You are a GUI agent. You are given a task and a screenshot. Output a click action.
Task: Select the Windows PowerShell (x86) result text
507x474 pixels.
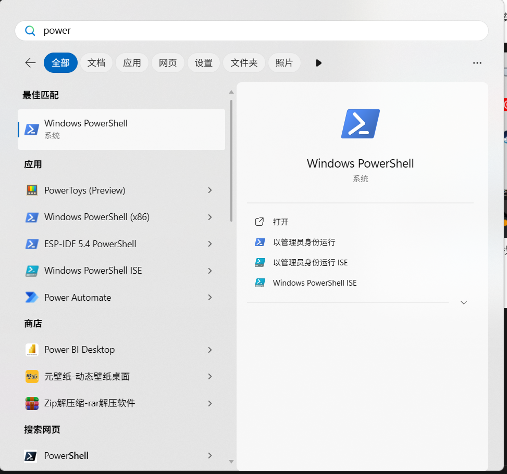pos(97,217)
